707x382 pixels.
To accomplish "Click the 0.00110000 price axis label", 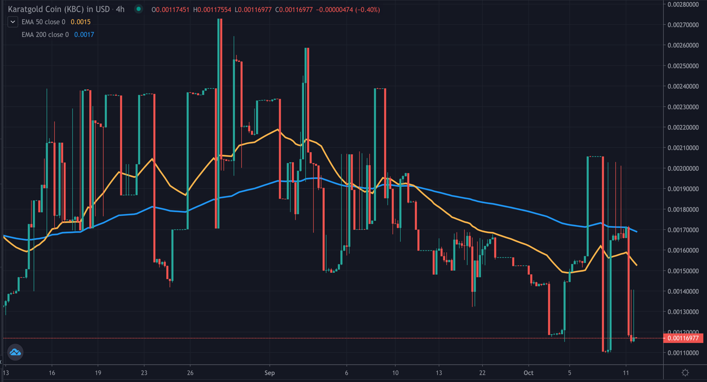I will click(x=683, y=353).
